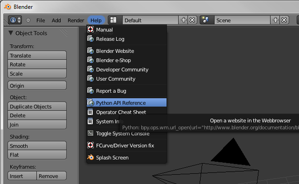Collapse the Object Tools panel triangle
The image size is (299, 184).
(x=11, y=33)
